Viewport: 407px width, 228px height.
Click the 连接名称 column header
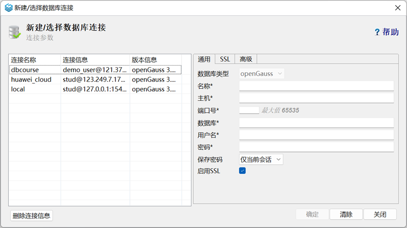click(x=35, y=60)
